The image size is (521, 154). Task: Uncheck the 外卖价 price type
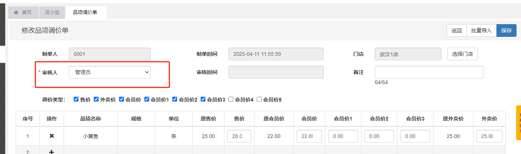[x=96, y=99]
